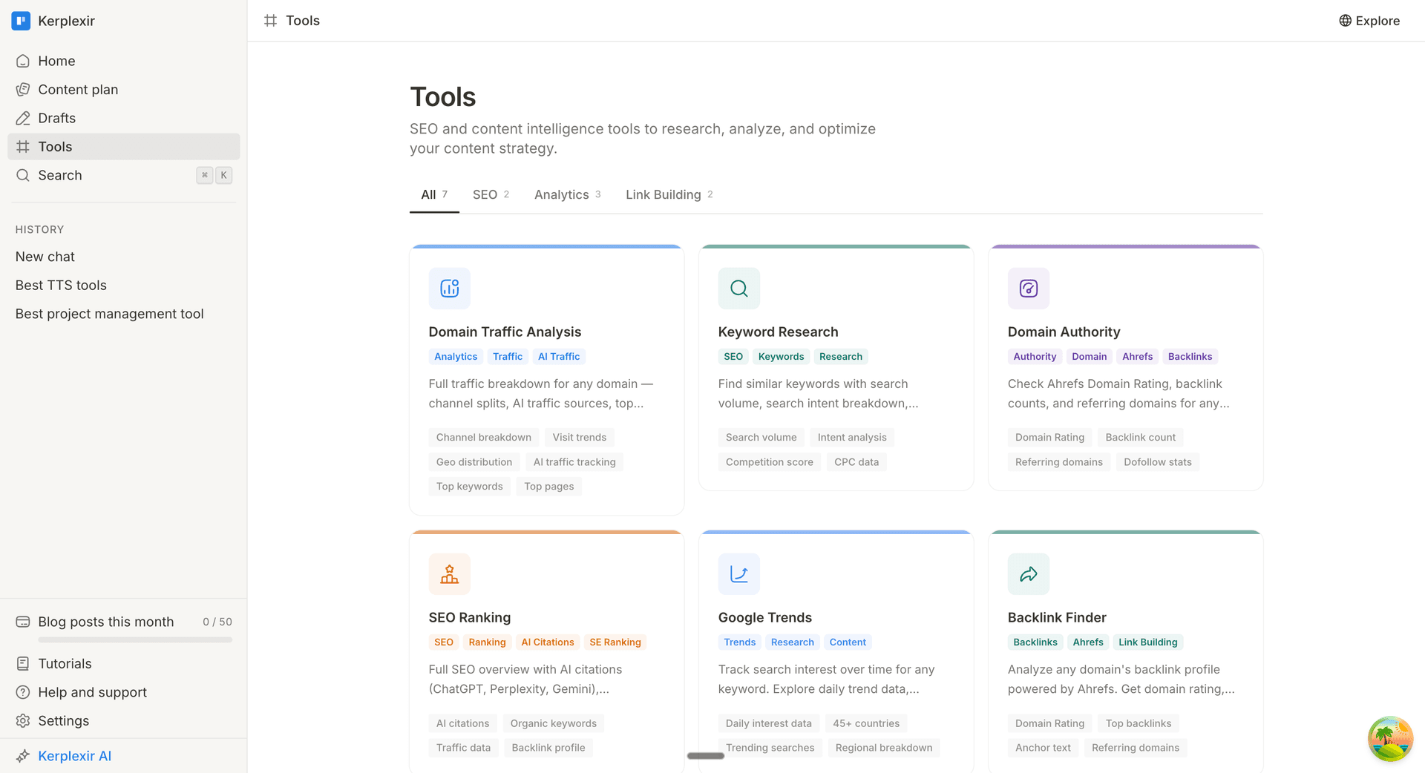Image resolution: width=1425 pixels, height=773 pixels.
Task: Click the Keyword Research magnifier icon
Action: [738, 289]
